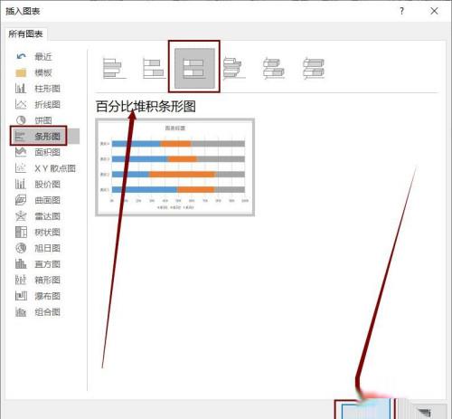Choose the 柱形图 column chart category
This screenshot has width=452, height=419.
coord(38,89)
